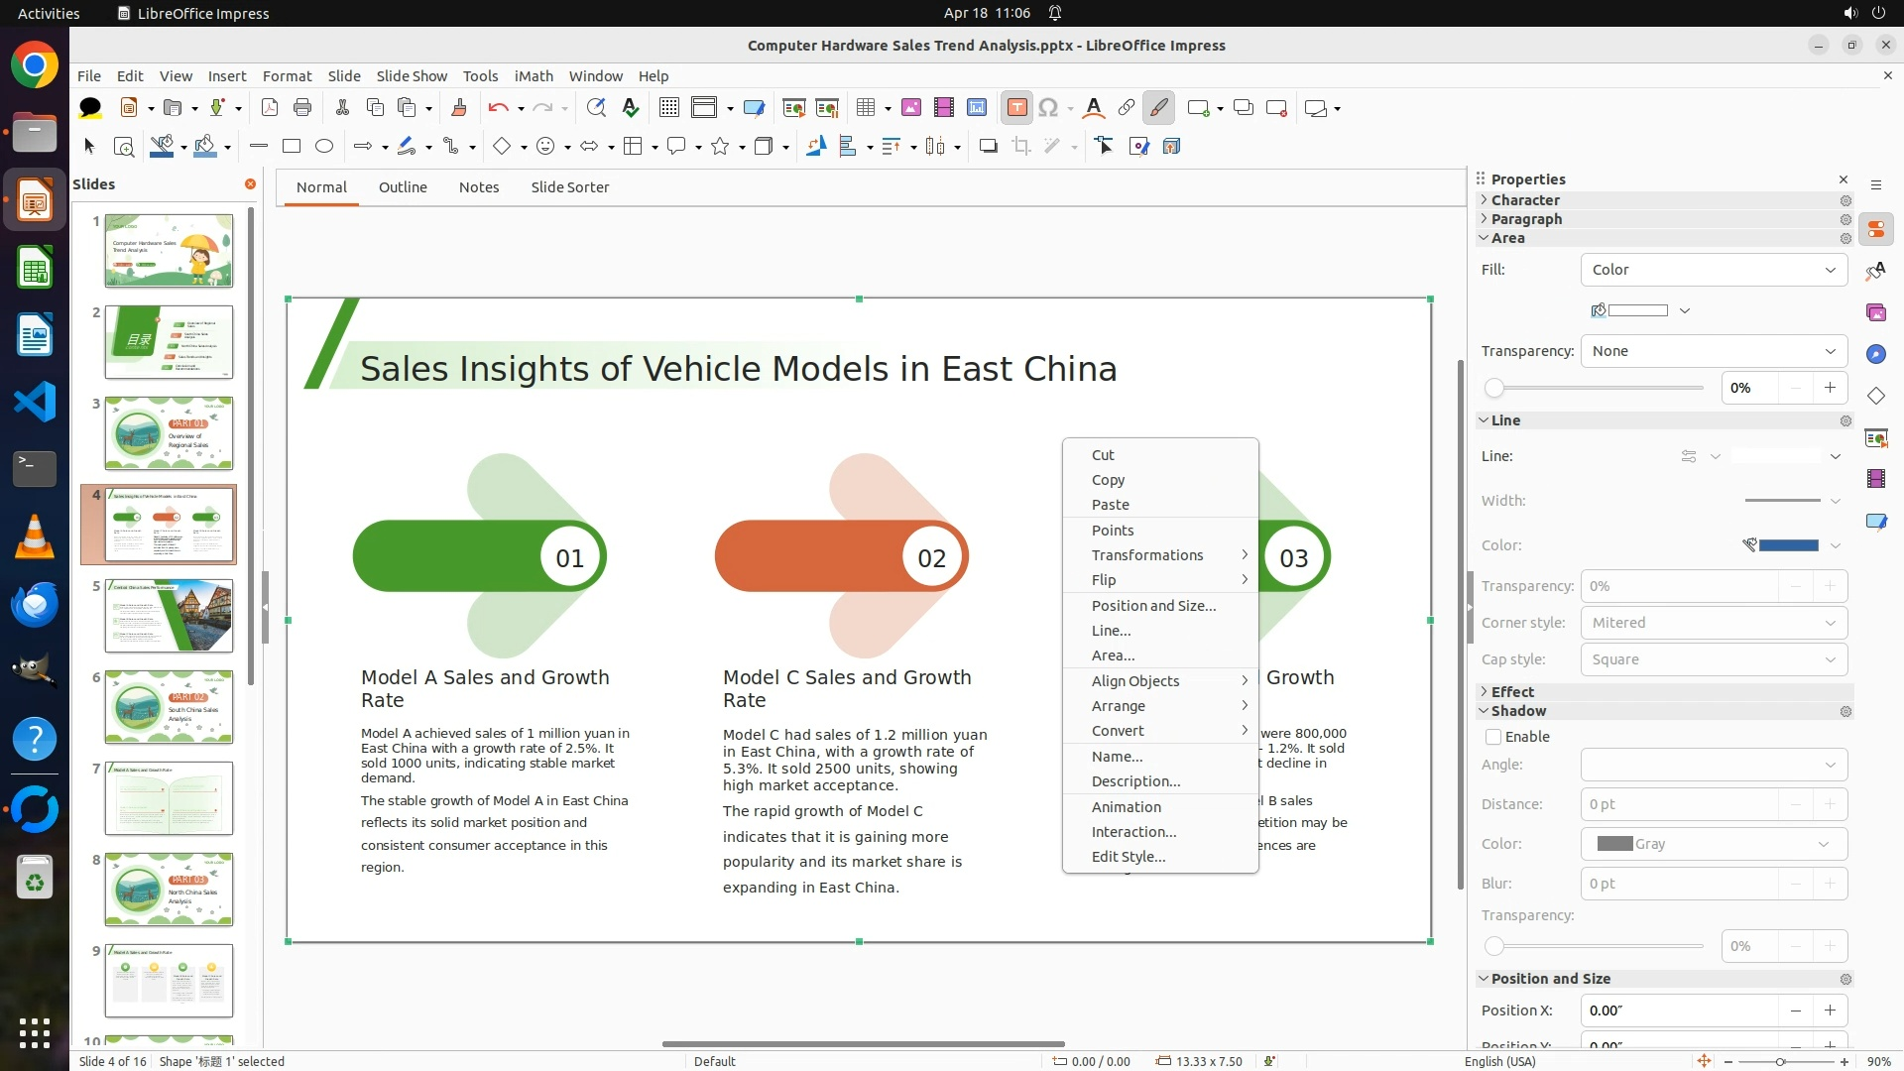Choose Position and Size from context menu
The image size is (1904, 1071).
point(1153,606)
